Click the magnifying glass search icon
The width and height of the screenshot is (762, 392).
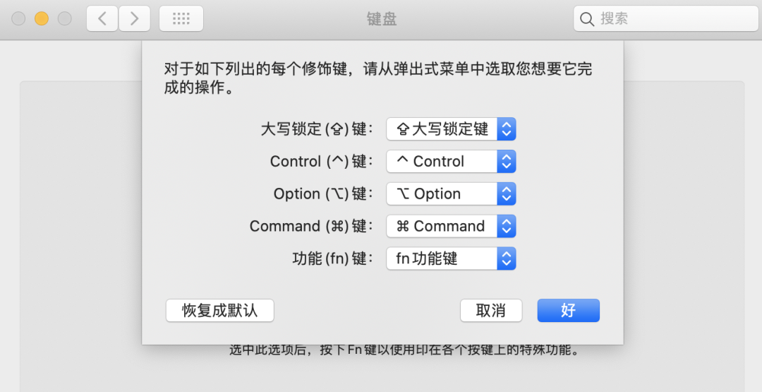tap(587, 19)
